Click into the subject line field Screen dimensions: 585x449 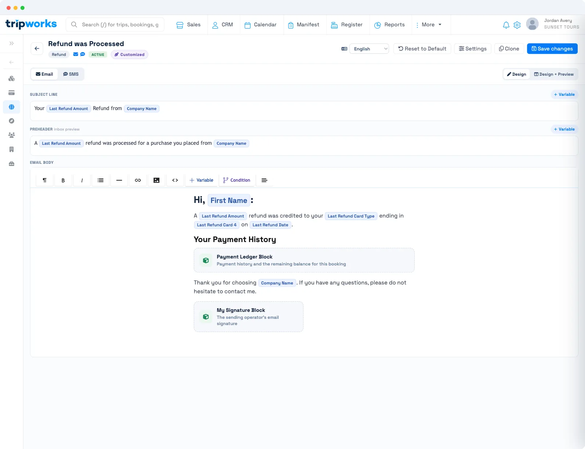pos(304,111)
